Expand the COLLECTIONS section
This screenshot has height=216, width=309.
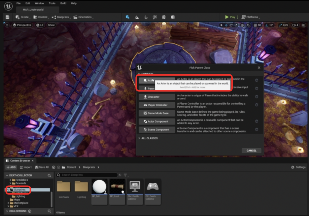pyautogui.click(x=7, y=211)
